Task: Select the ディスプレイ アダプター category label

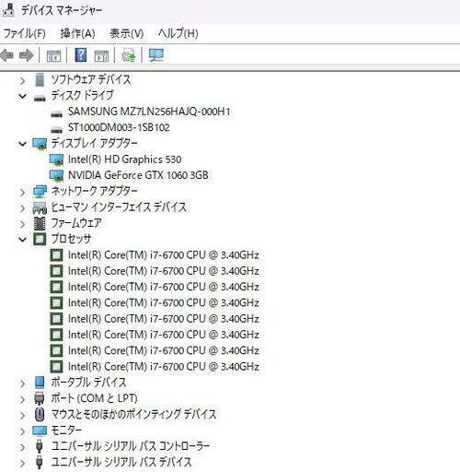Action: [94, 143]
